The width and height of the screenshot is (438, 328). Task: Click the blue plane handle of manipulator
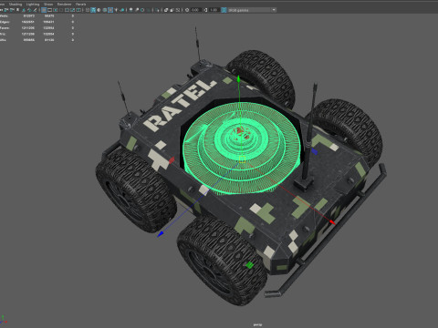pos(315,151)
